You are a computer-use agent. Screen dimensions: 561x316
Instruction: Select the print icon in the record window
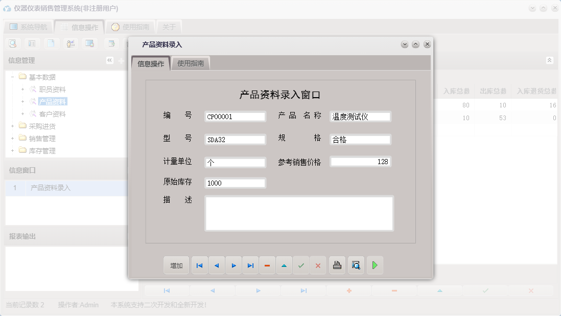337,265
